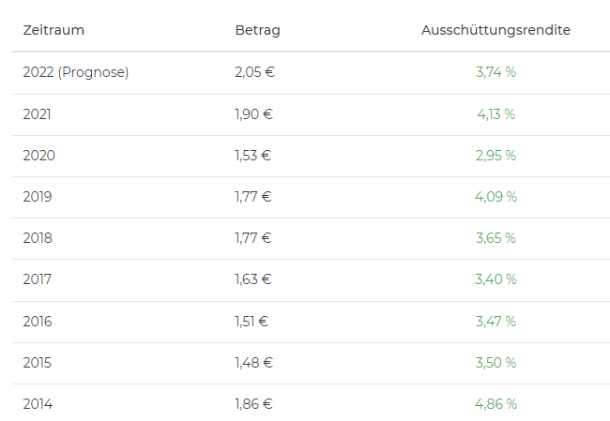Screen dimensions: 610x421
Task: Click the 1,77 € amount in the 2018 row
Action: click(253, 238)
